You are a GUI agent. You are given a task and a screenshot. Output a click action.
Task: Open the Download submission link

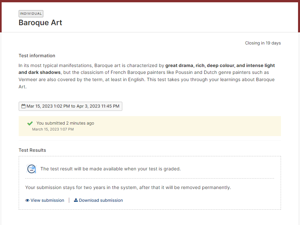click(98, 200)
